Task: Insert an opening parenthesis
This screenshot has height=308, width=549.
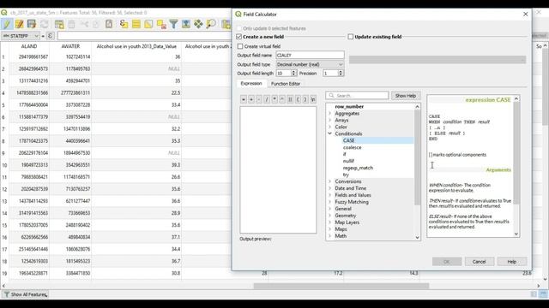Action: pyautogui.click(x=298, y=99)
